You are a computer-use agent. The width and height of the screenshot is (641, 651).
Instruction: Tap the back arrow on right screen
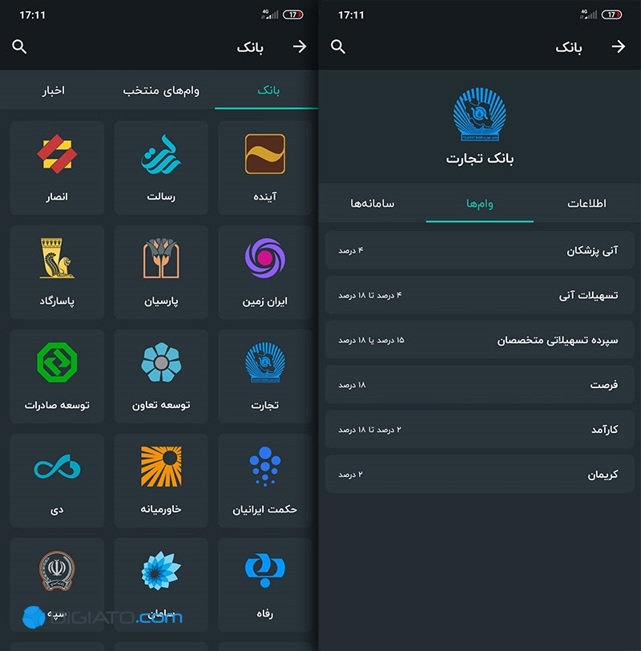(x=619, y=46)
